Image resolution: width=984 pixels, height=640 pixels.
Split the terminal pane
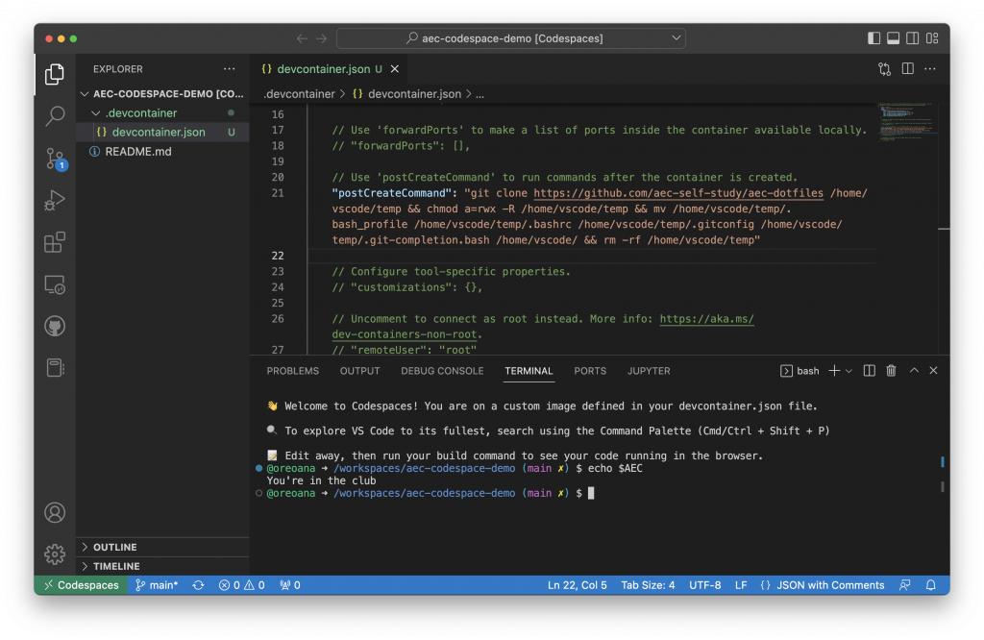coord(869,371)
